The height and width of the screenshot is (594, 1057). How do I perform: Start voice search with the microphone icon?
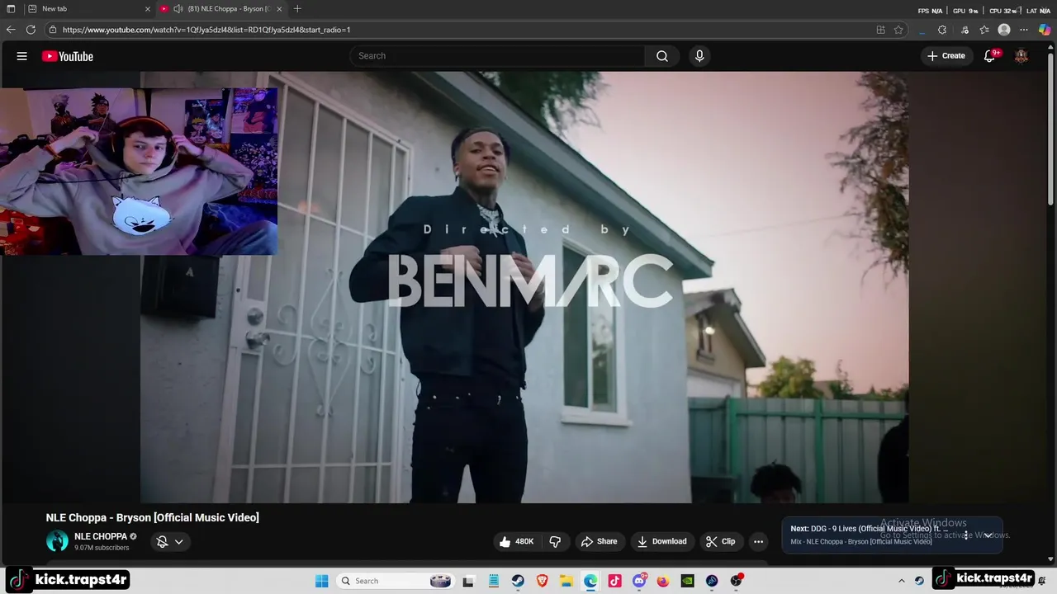tap(699, 56)
